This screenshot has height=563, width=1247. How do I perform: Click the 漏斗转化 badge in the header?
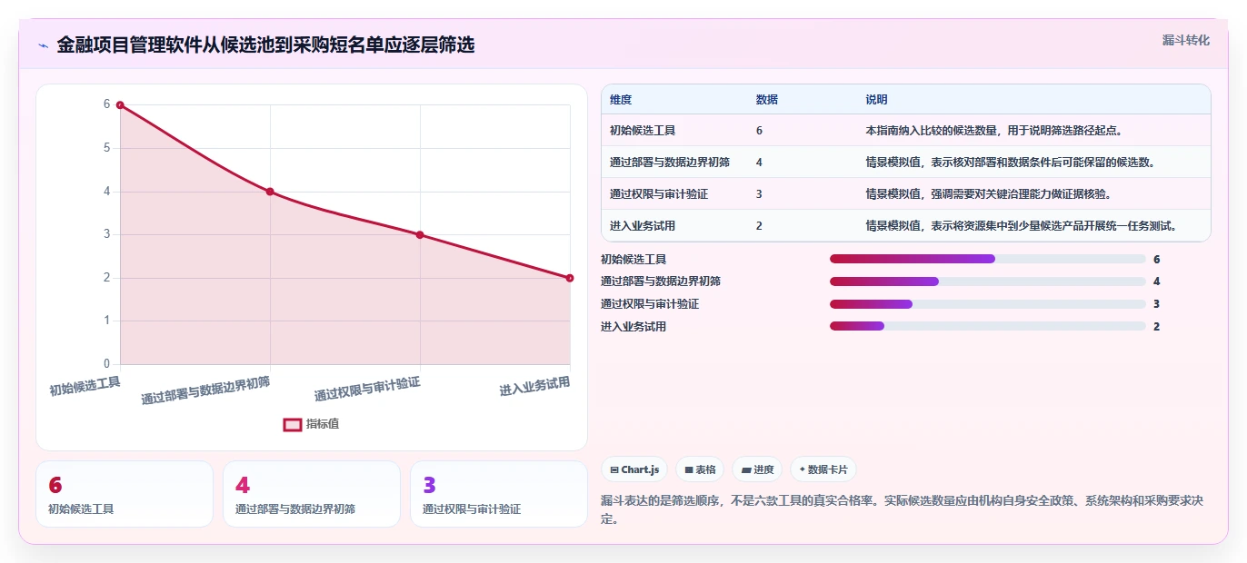click(x=1186, y=40)
